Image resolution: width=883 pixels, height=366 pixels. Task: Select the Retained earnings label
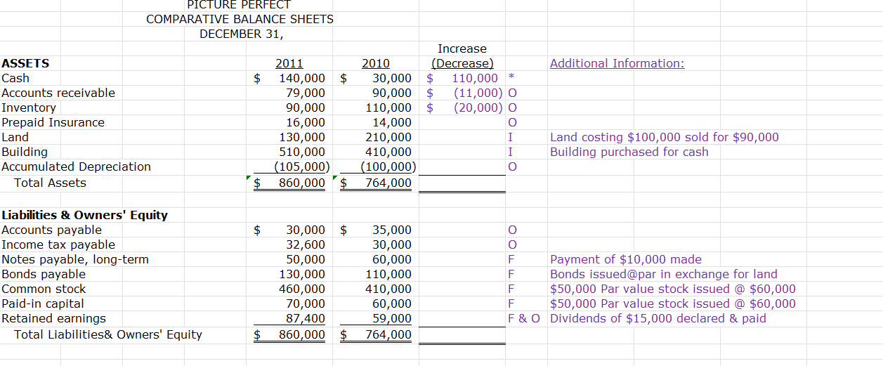(x=54, y=318)
